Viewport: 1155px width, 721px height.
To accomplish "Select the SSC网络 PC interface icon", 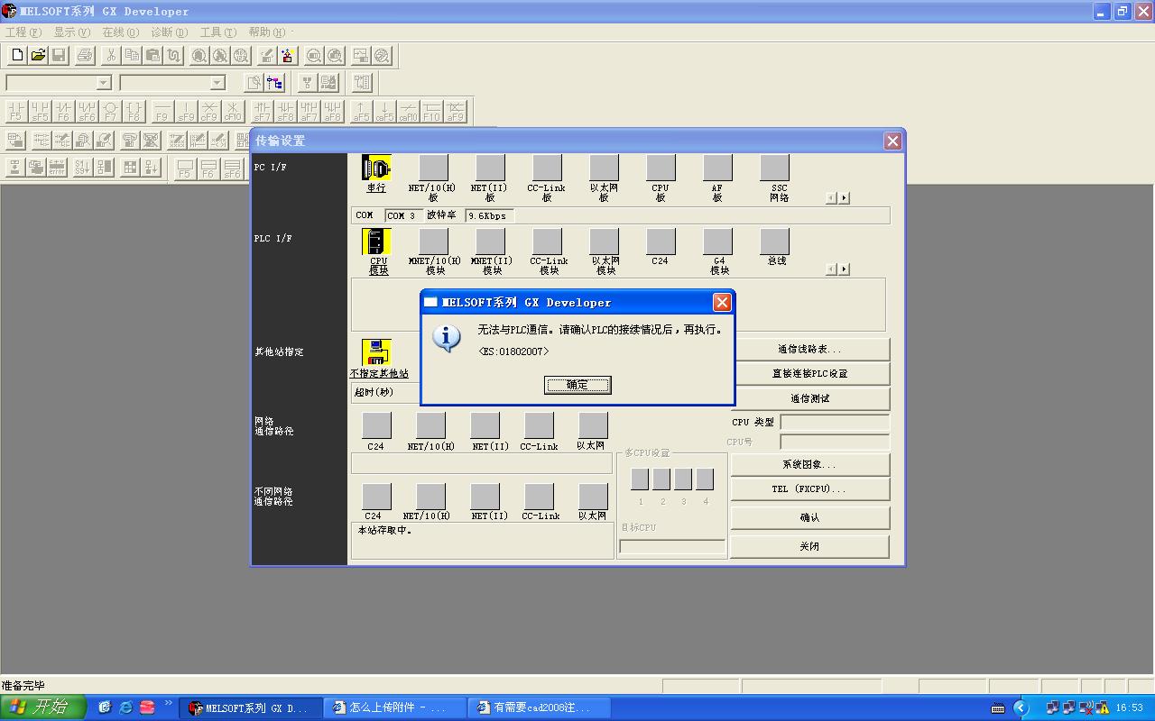I will 774,169.
